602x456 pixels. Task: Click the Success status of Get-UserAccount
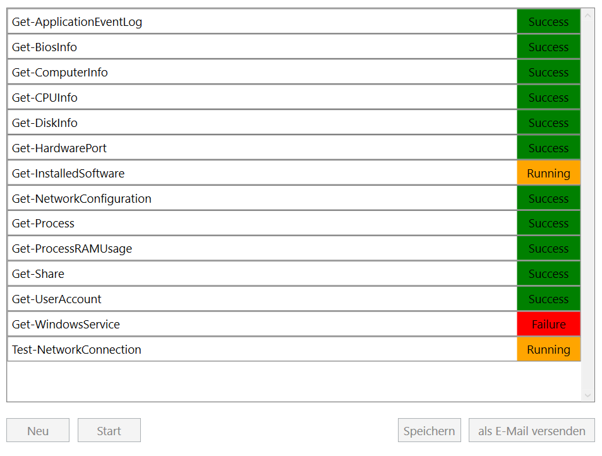(549, 299)
